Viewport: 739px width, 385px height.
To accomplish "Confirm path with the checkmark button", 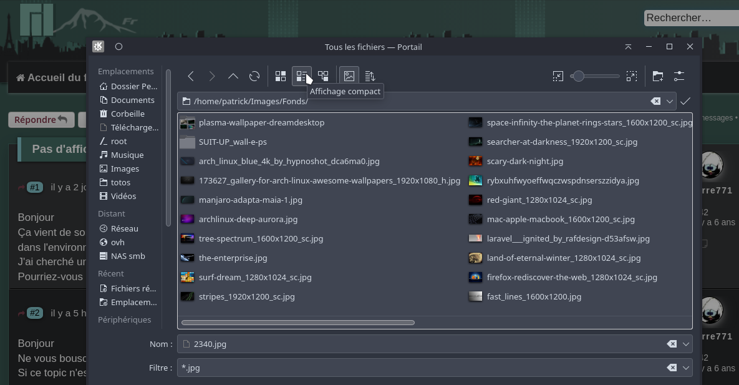I will [685, 102].
